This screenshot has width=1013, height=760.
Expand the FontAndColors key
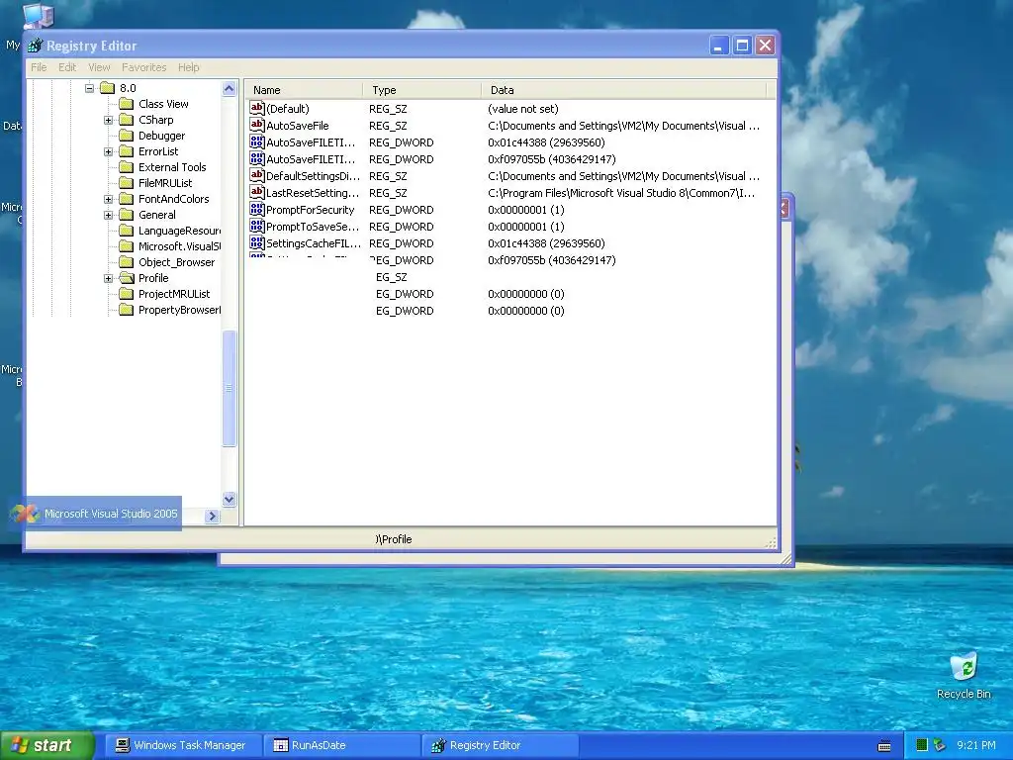click(x=109, y=199)
